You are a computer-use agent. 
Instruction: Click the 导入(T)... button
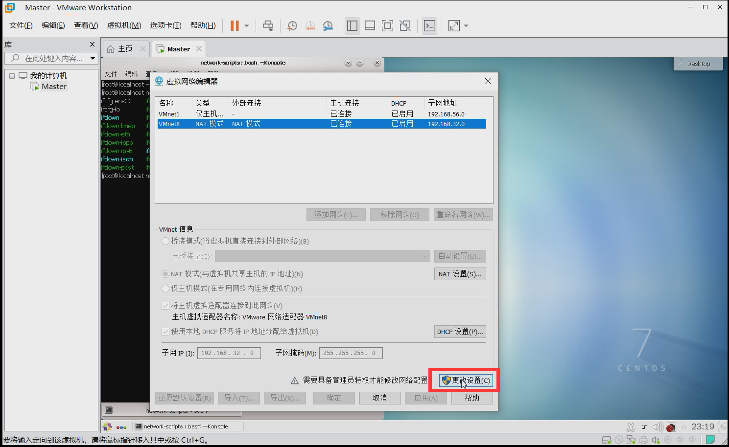point(239,398)
